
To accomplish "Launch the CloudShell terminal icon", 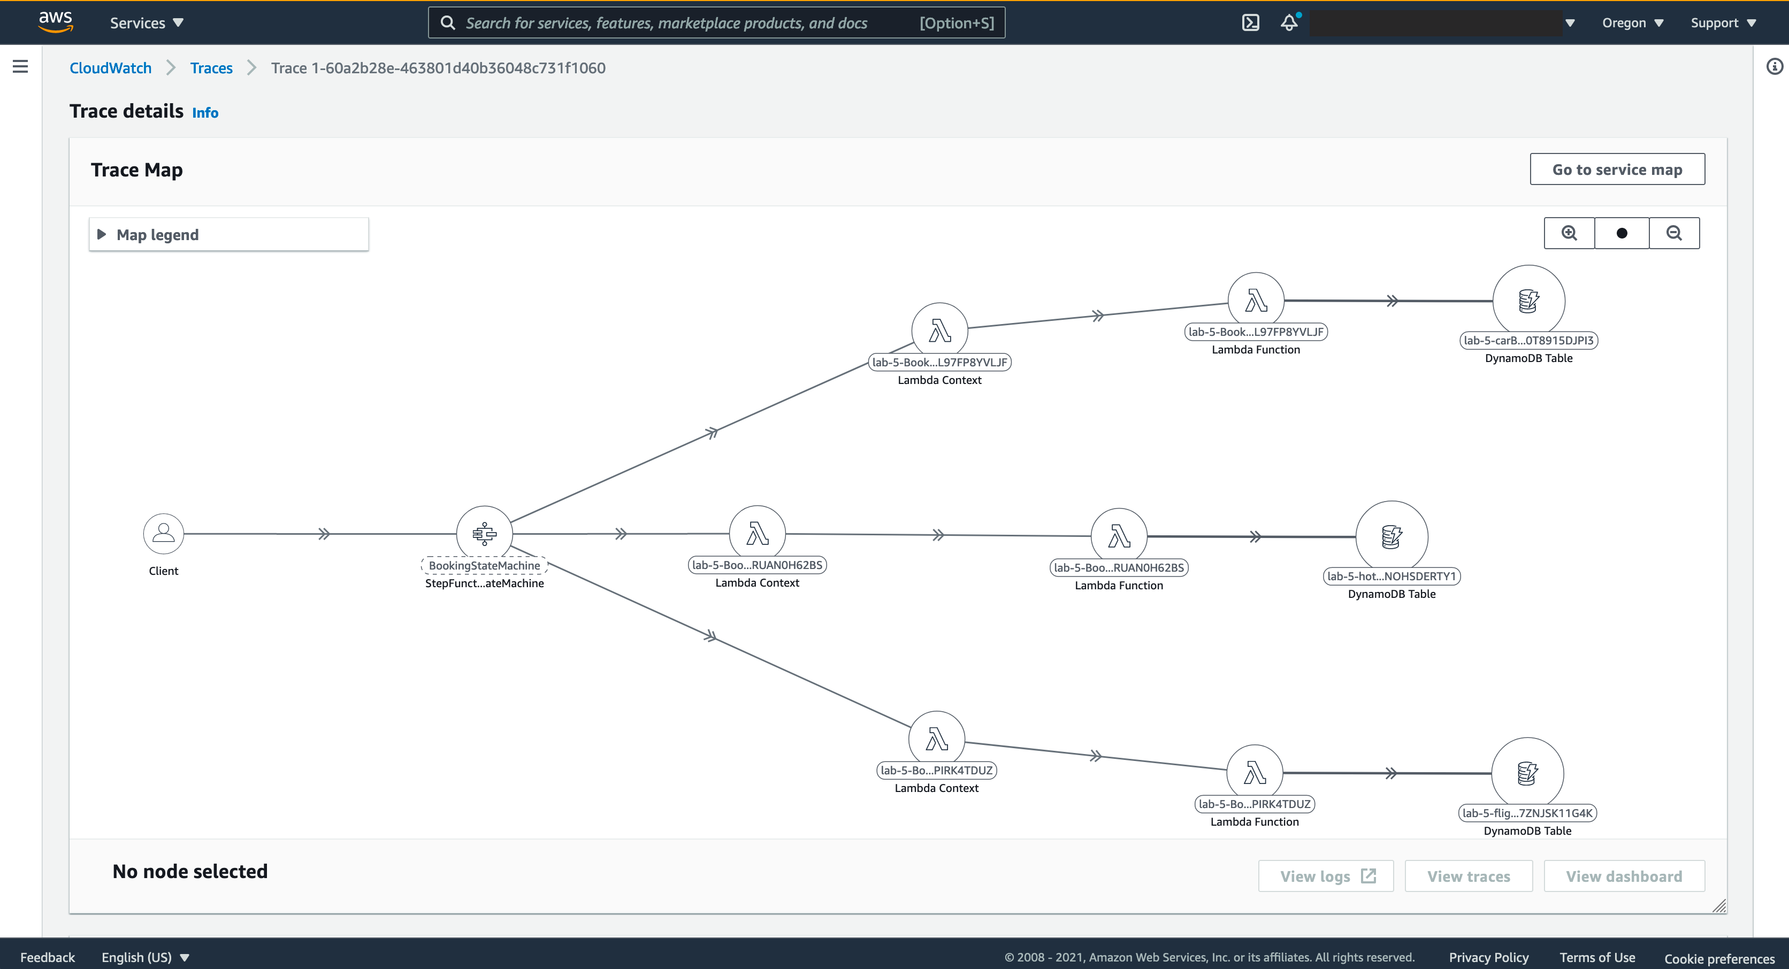I will coord(1250,23).
